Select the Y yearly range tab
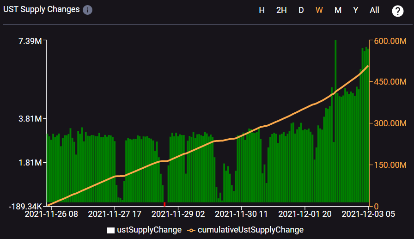The height and width of the screenshot is (239, 414). click(356, 10)
